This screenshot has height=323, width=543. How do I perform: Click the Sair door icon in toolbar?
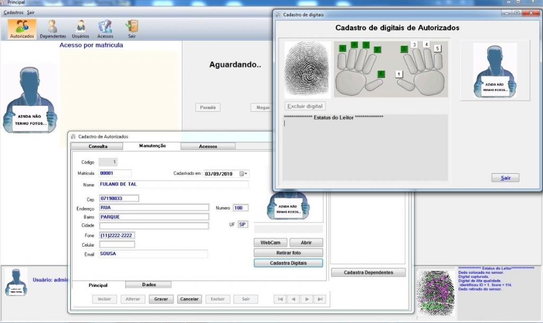(132, 29)
